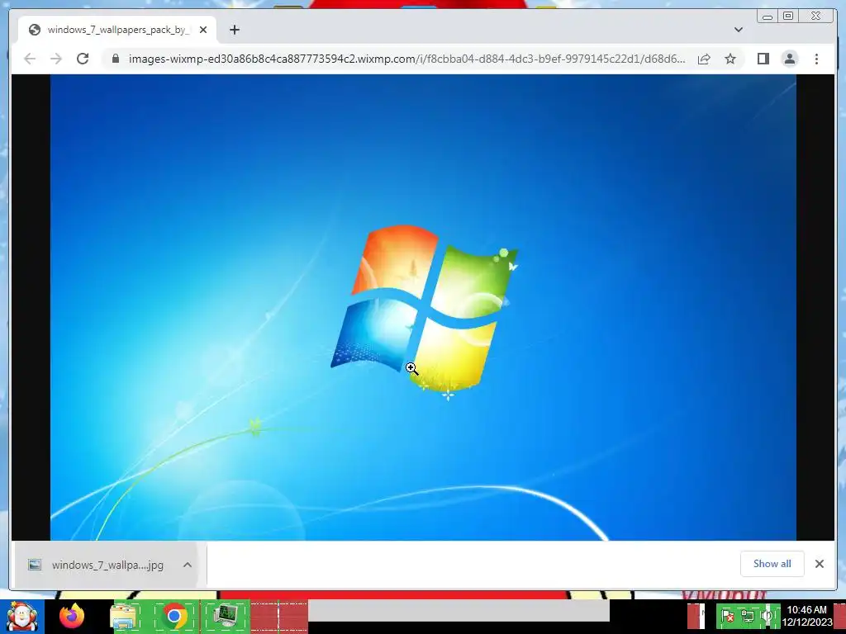Screen dimensions: 846x634
Task: Open the side panel icon
Action: 763,59
